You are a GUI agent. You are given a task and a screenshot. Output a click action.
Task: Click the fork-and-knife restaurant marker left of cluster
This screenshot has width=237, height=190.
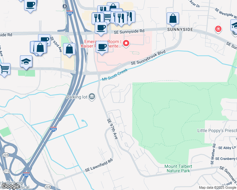click(x=98, y=18)
